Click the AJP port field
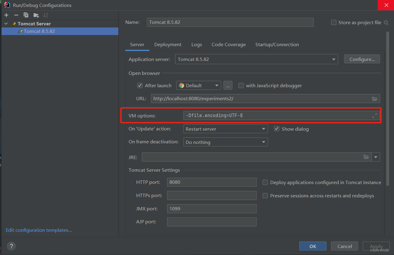The height and width of the screenshot is (255, 394). tap(212, 222)
